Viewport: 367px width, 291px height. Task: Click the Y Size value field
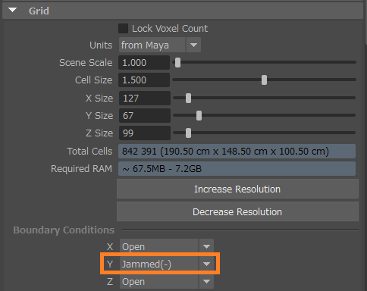pos(145,115)
